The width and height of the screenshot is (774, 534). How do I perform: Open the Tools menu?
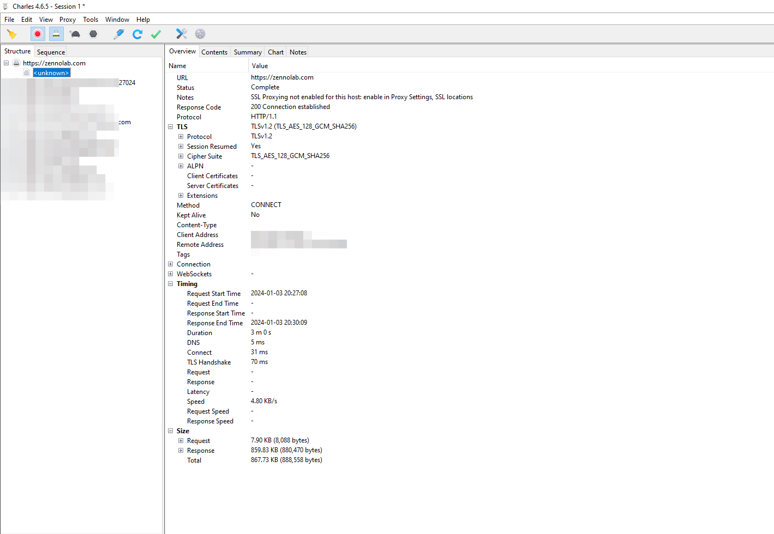(x=91, y=20)
